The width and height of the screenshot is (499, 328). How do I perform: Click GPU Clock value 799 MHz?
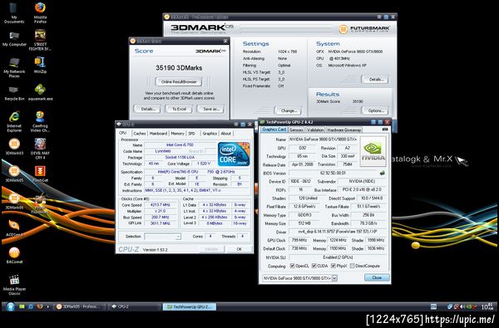[x=299, y=240]
